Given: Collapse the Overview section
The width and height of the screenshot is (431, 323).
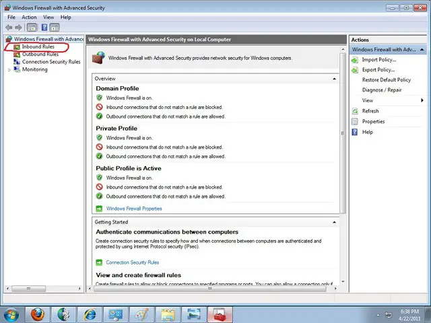Looking at the screenshot, I should (334, 79).
